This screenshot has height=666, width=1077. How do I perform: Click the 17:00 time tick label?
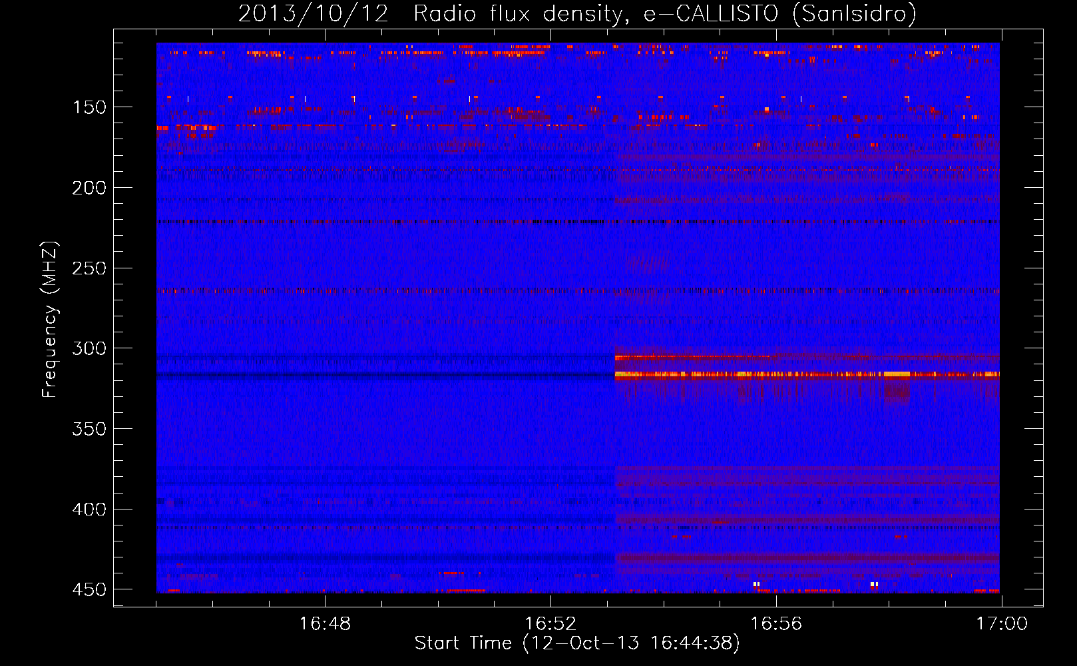click(1002, 624)
